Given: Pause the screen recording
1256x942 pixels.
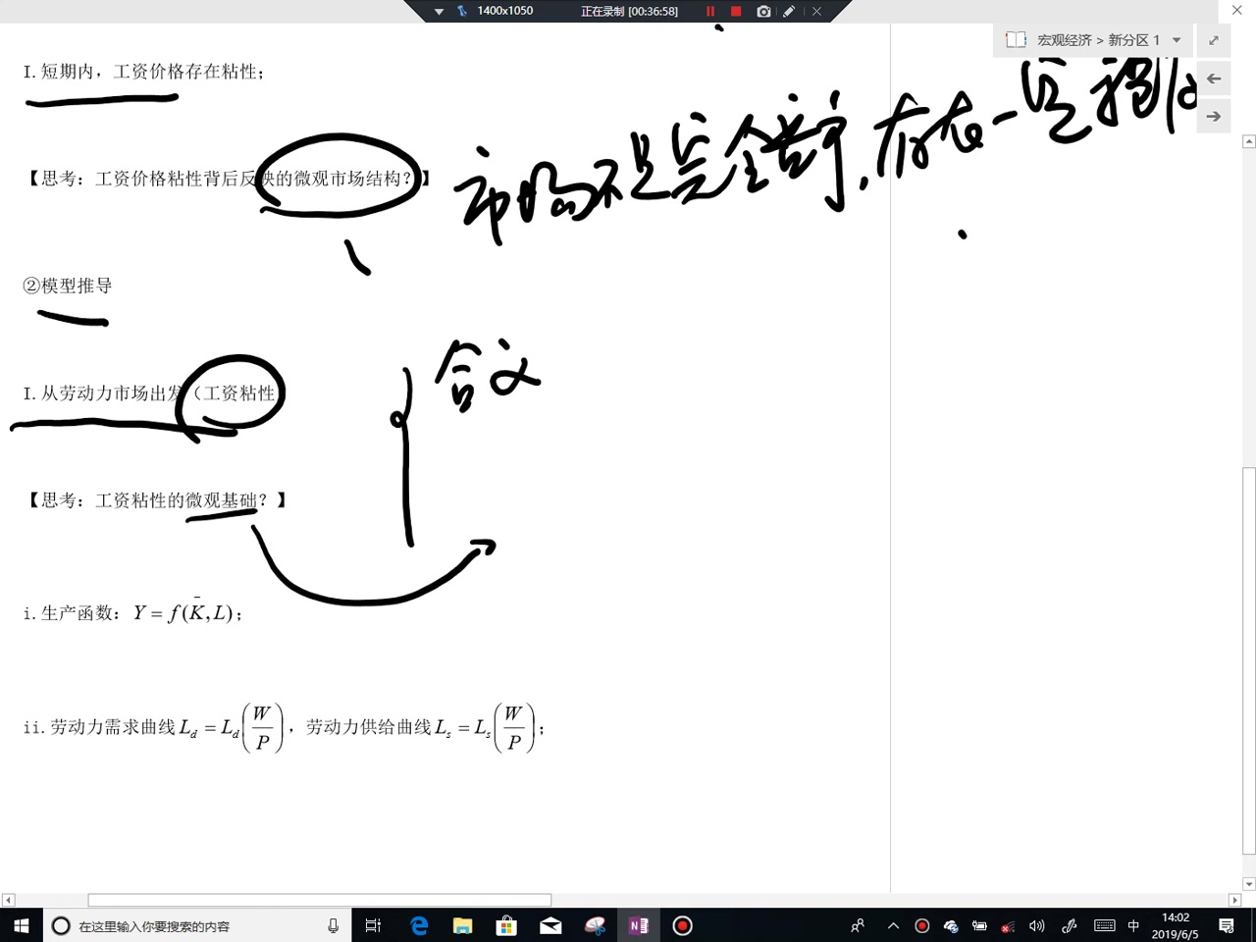Looking at the screenshot, I should (709, 11).
